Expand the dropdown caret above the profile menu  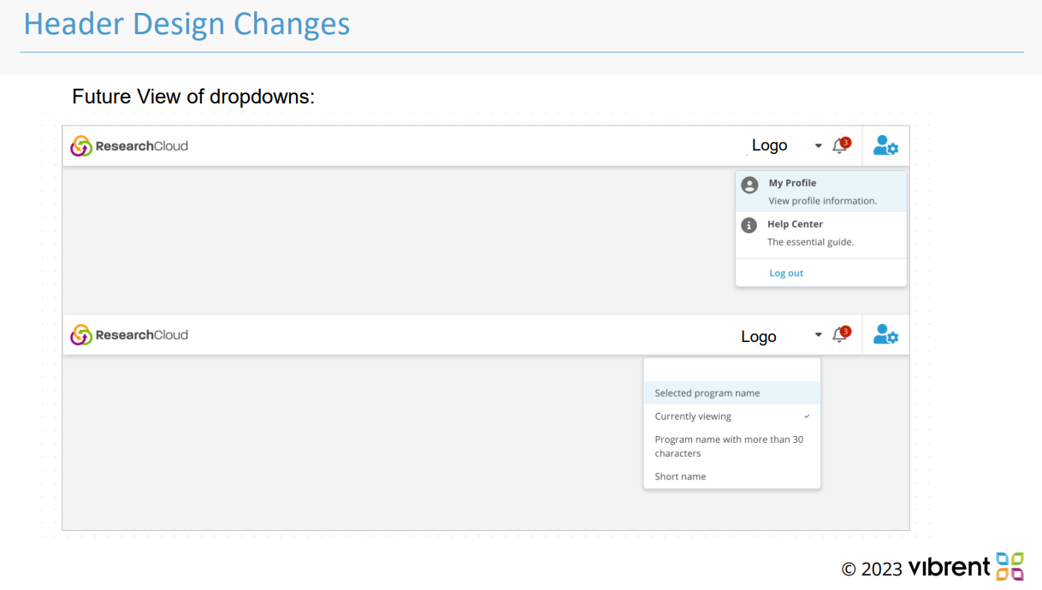pos(818,146)
